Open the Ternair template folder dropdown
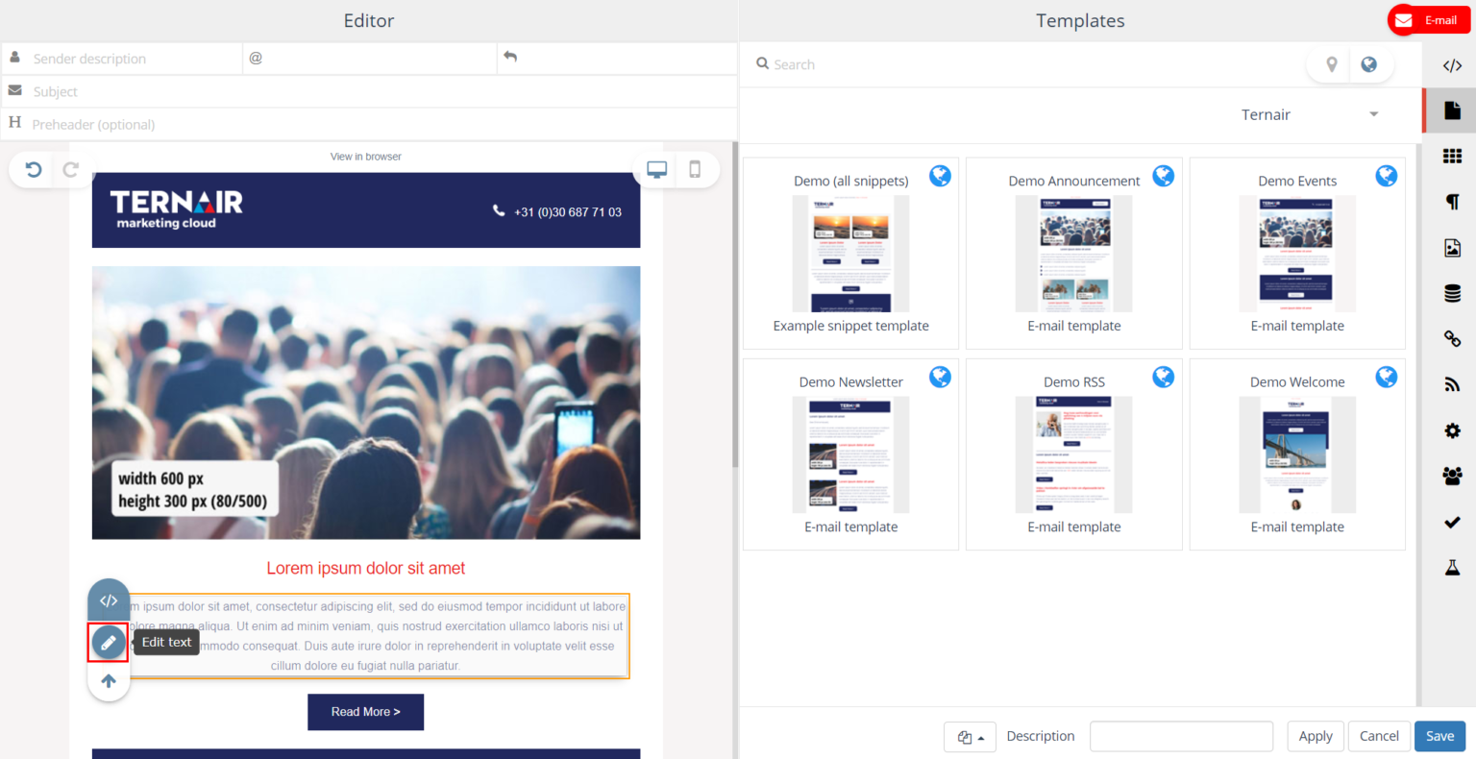Screen dimensions: 1476x759 click(1310, 114)
